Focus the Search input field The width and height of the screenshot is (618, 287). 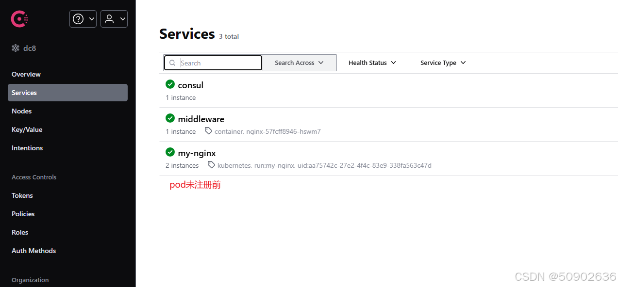click(x=213, y=63)
